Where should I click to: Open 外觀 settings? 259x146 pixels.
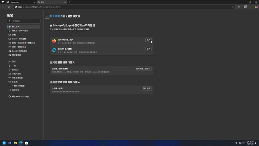coord(24,35)
